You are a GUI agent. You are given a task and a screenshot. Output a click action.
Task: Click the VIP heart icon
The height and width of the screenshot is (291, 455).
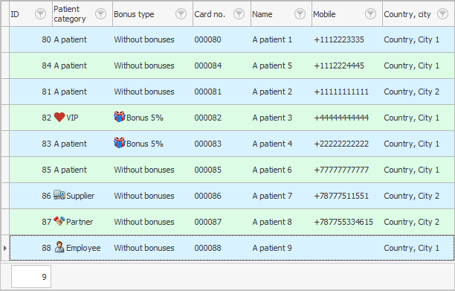59,118
